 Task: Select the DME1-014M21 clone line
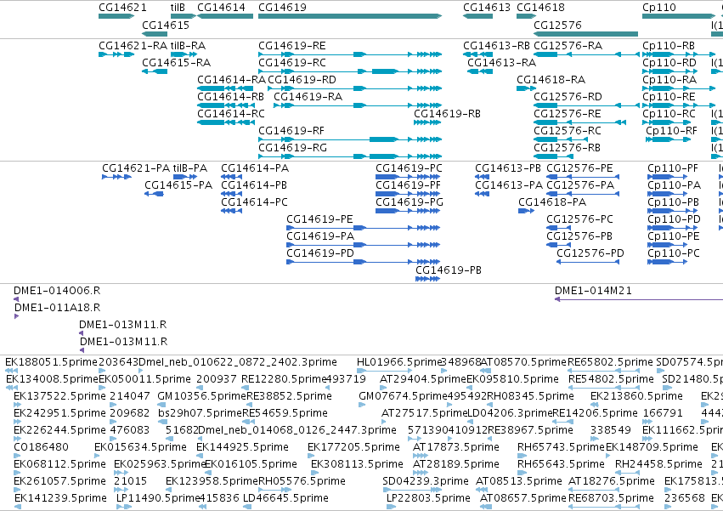pos(639,299)
